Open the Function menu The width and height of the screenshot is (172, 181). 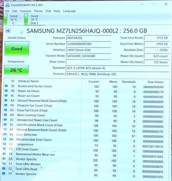[25, 11]
